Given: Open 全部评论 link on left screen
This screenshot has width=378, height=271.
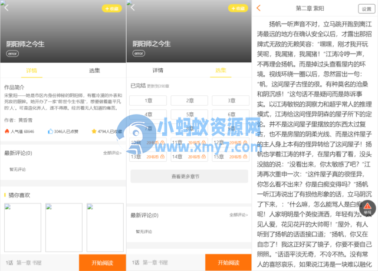Looking at the screenshot, I should (113, 153).
